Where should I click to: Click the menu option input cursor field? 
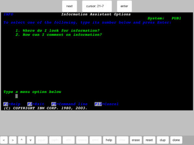click(x=17, y=96)
